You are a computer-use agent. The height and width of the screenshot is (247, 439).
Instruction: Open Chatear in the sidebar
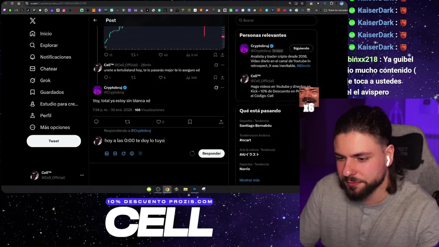click(44, 69)
